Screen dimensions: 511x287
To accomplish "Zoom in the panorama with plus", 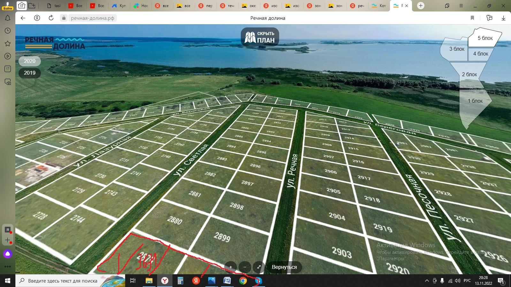I will pos(231,267).
